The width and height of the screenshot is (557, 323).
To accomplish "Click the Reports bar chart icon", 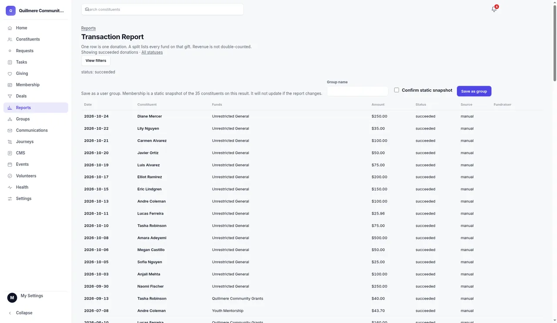I will [x=10, y=108].
